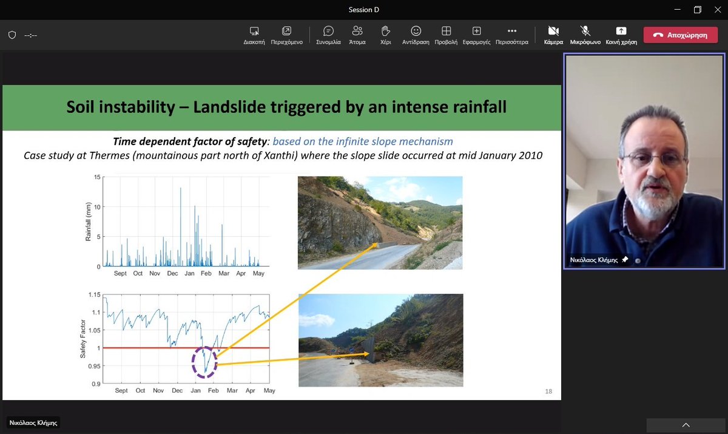Toggle the Κάμερα camera on or off
The width and height of the screenshot is (728, 434).
click(x=553, y=35)
